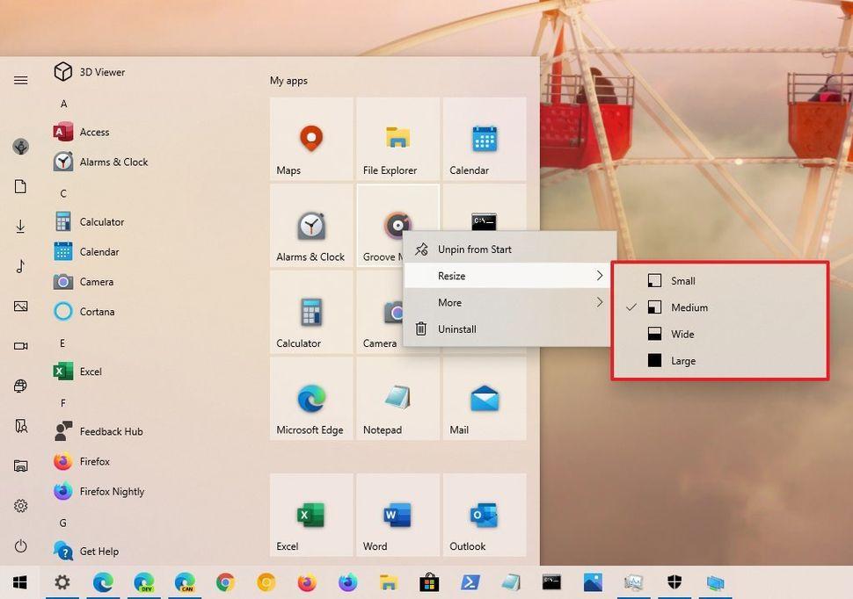Open Music folder from Start sidebar
Viewport: 853px width, 599px height.
(21, 266)
